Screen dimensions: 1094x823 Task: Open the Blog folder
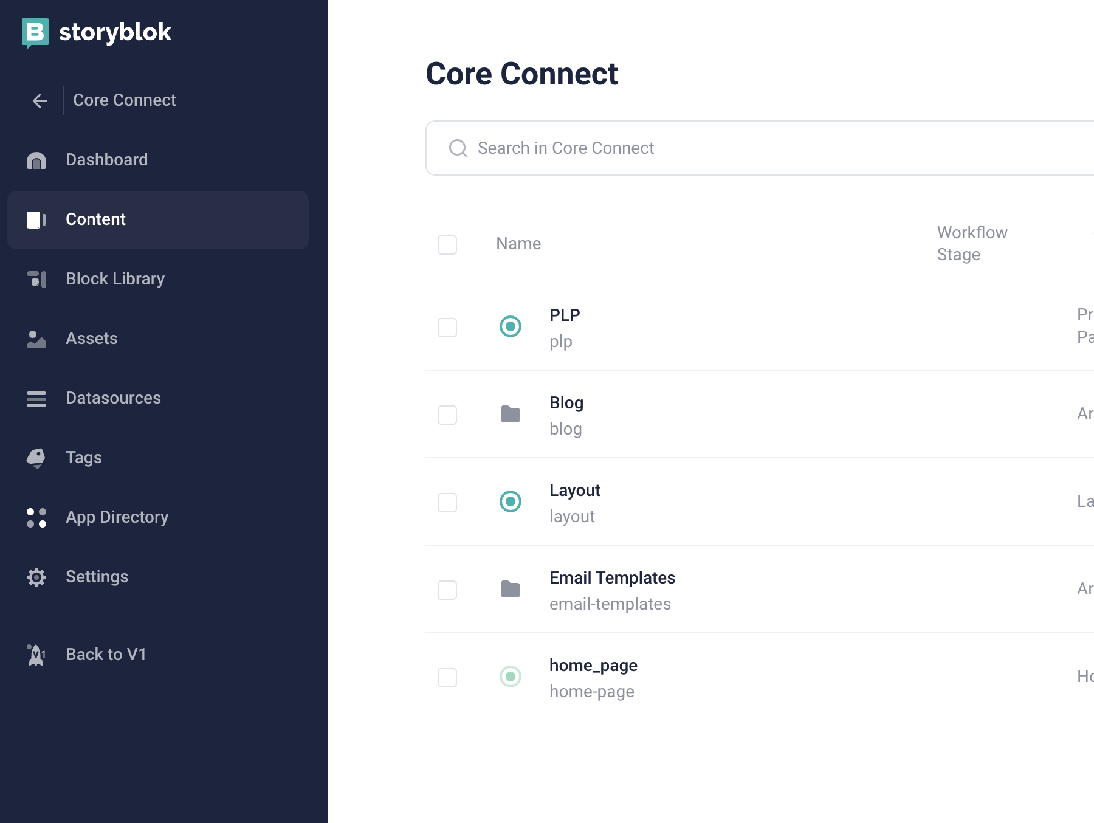tap(566, 403)
